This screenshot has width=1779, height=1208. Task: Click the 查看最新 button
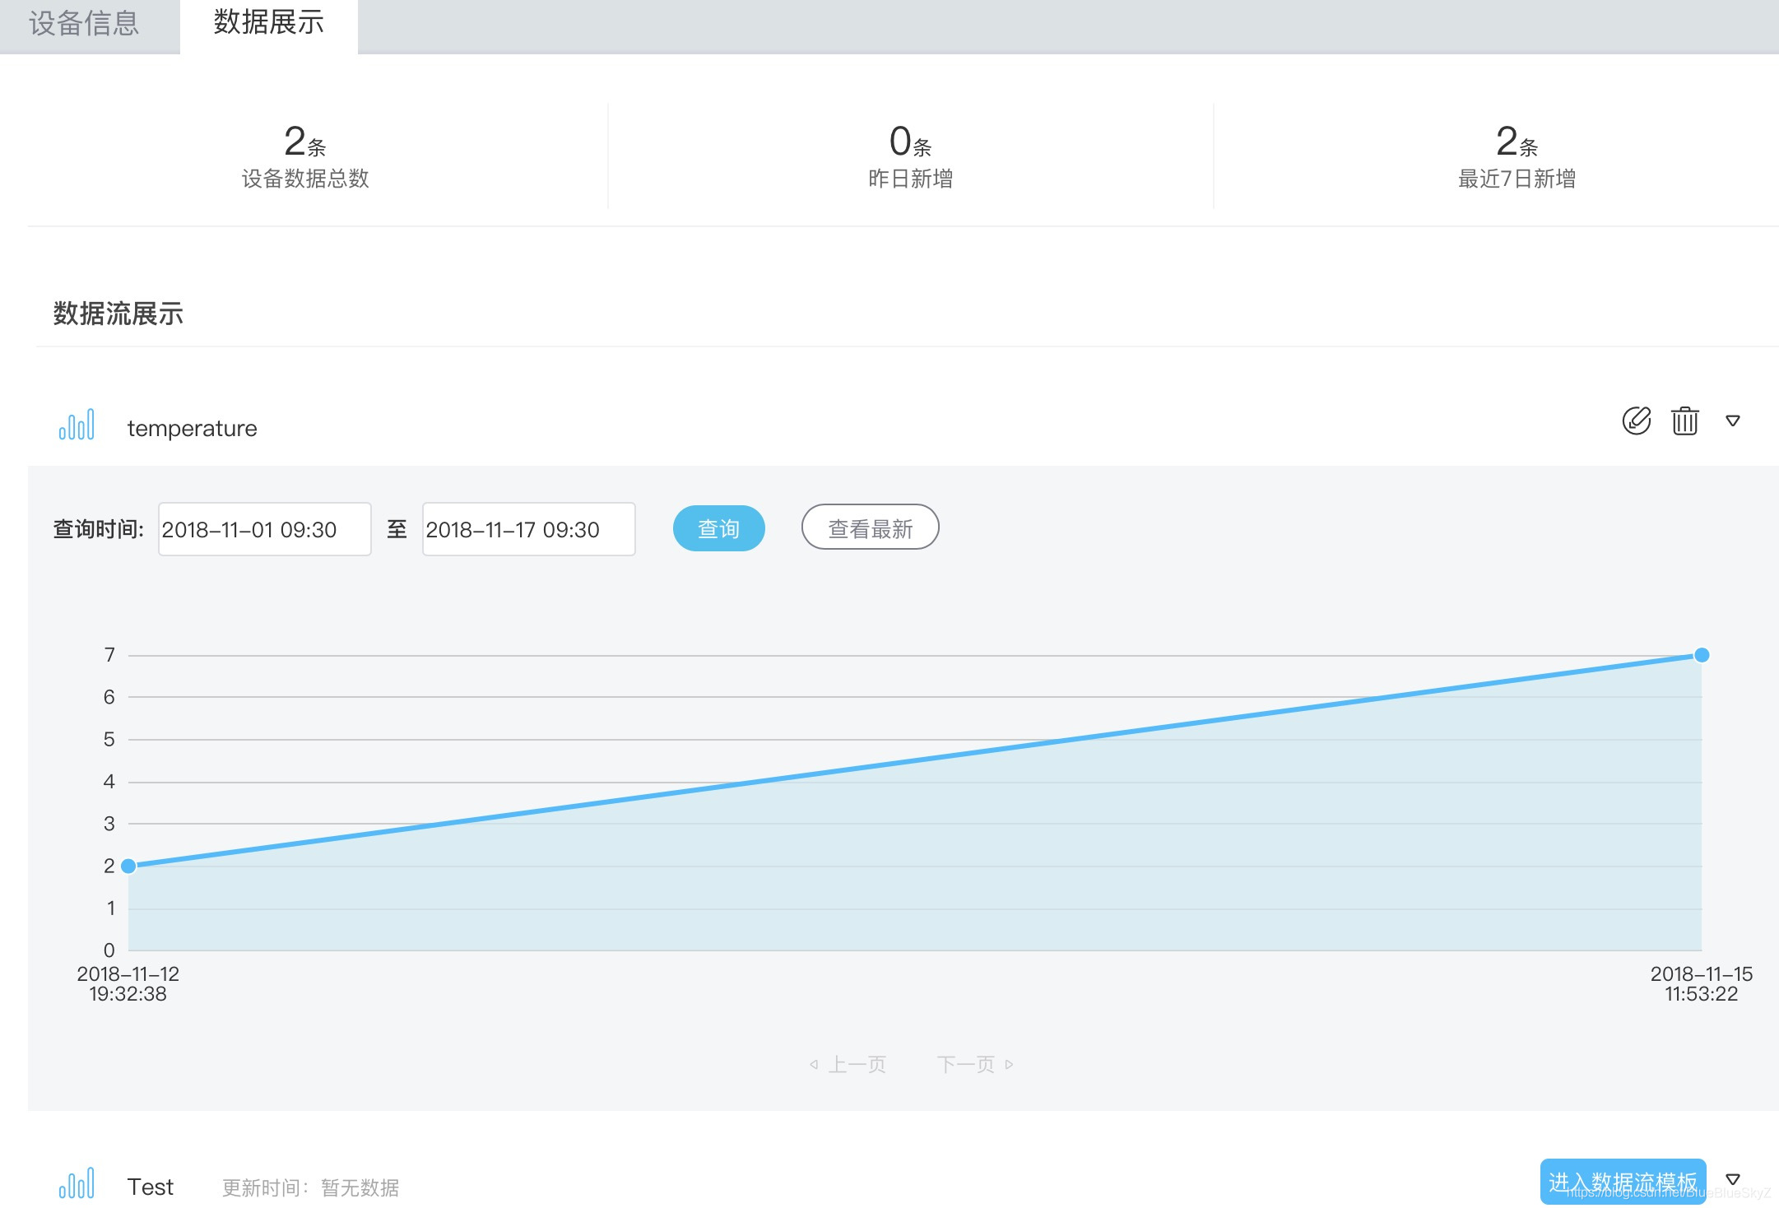coord(870,527)
